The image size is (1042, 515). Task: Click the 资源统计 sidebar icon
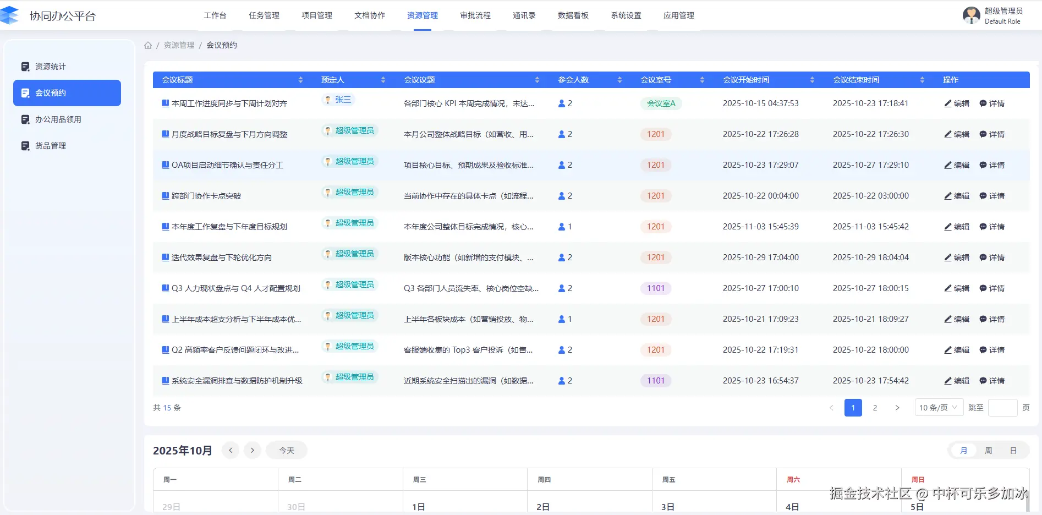point(25,67)
